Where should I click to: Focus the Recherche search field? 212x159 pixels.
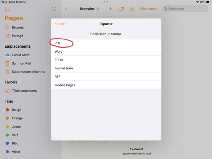coord(185,9)
